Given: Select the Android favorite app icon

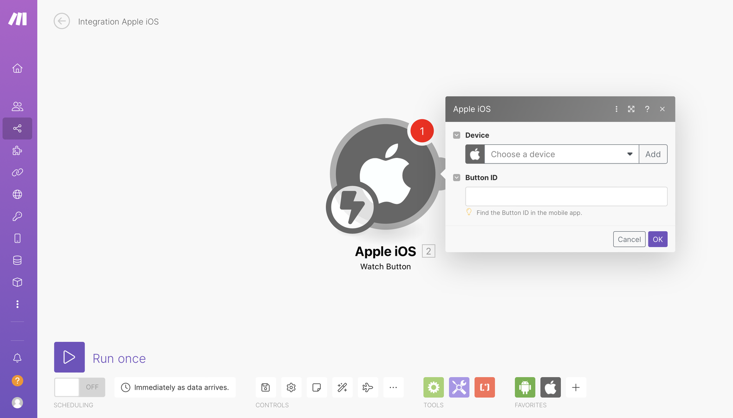Looking at the screenshot, I should [x=525, y=387].
